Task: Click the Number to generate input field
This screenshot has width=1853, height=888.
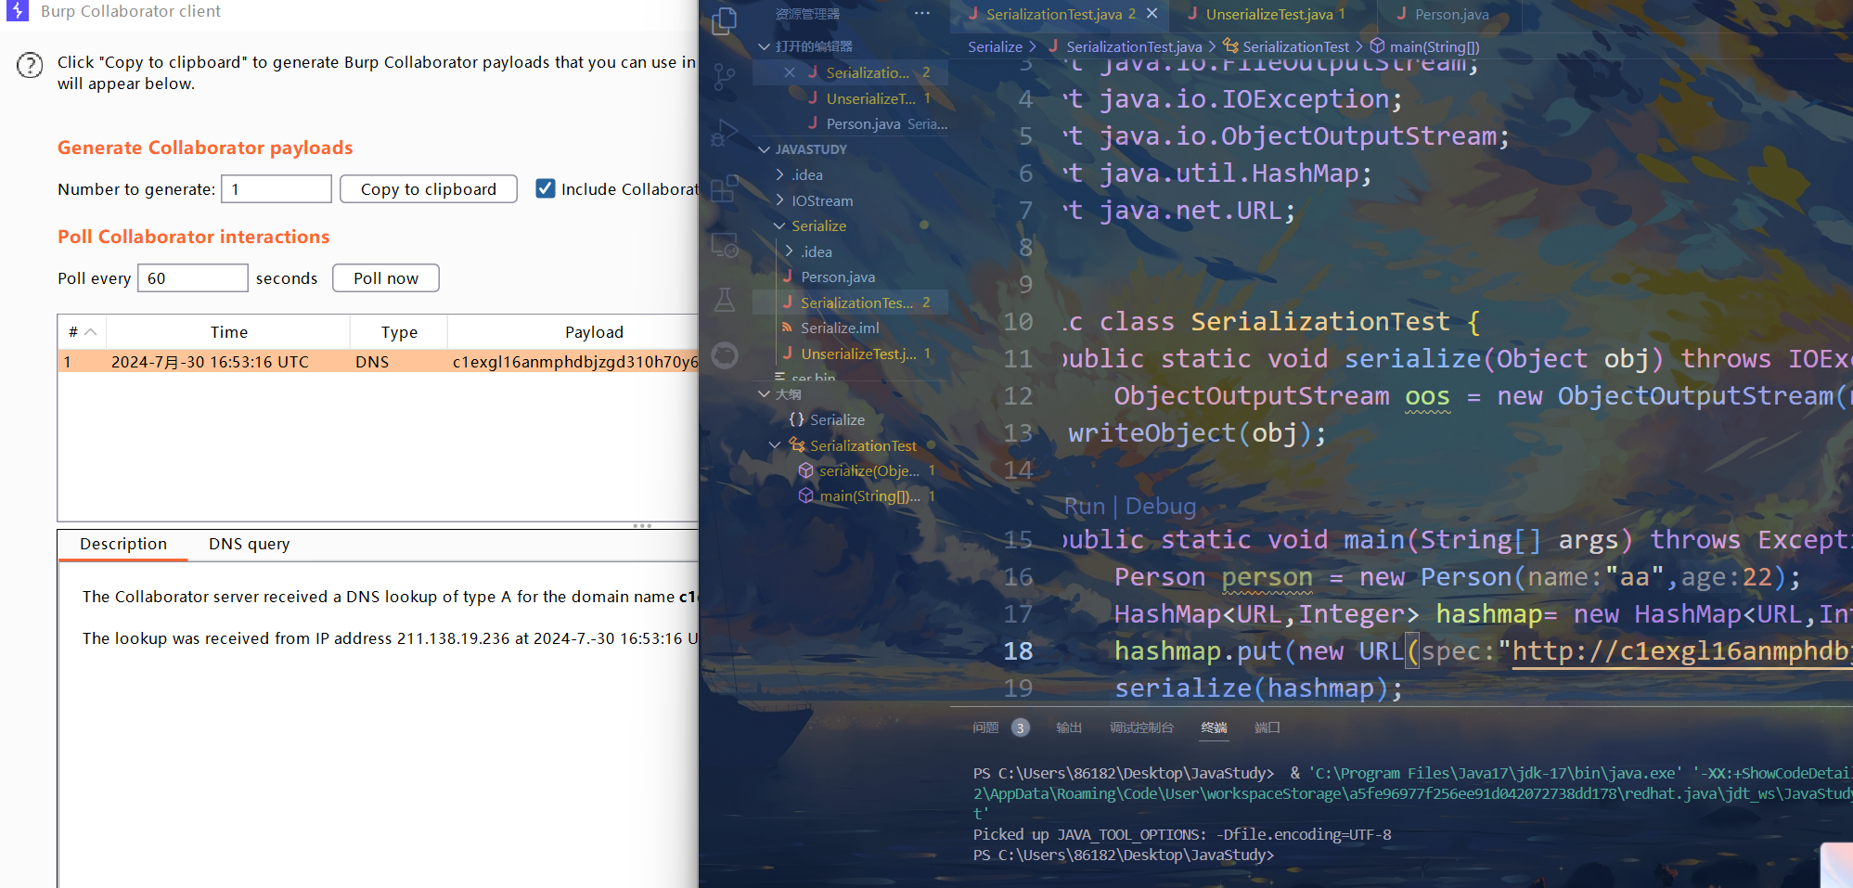Action: pyautogui.click(x=277, y=188)
